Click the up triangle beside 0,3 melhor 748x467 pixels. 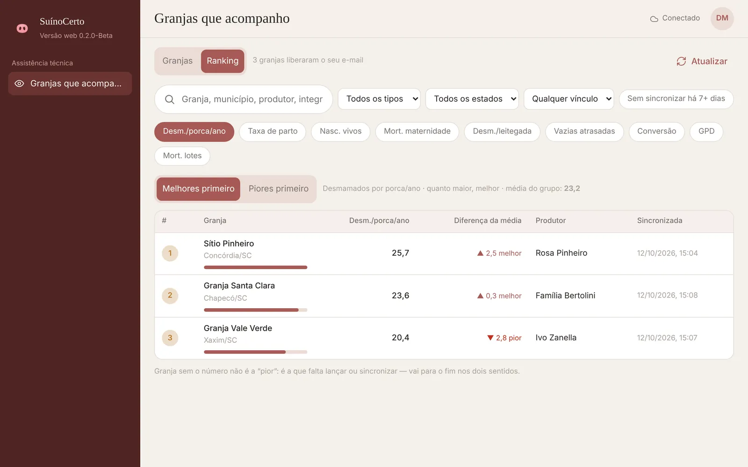(x=480, y=296)
